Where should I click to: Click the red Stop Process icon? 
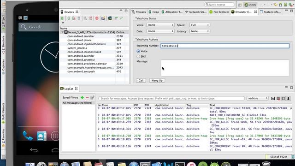97,18
